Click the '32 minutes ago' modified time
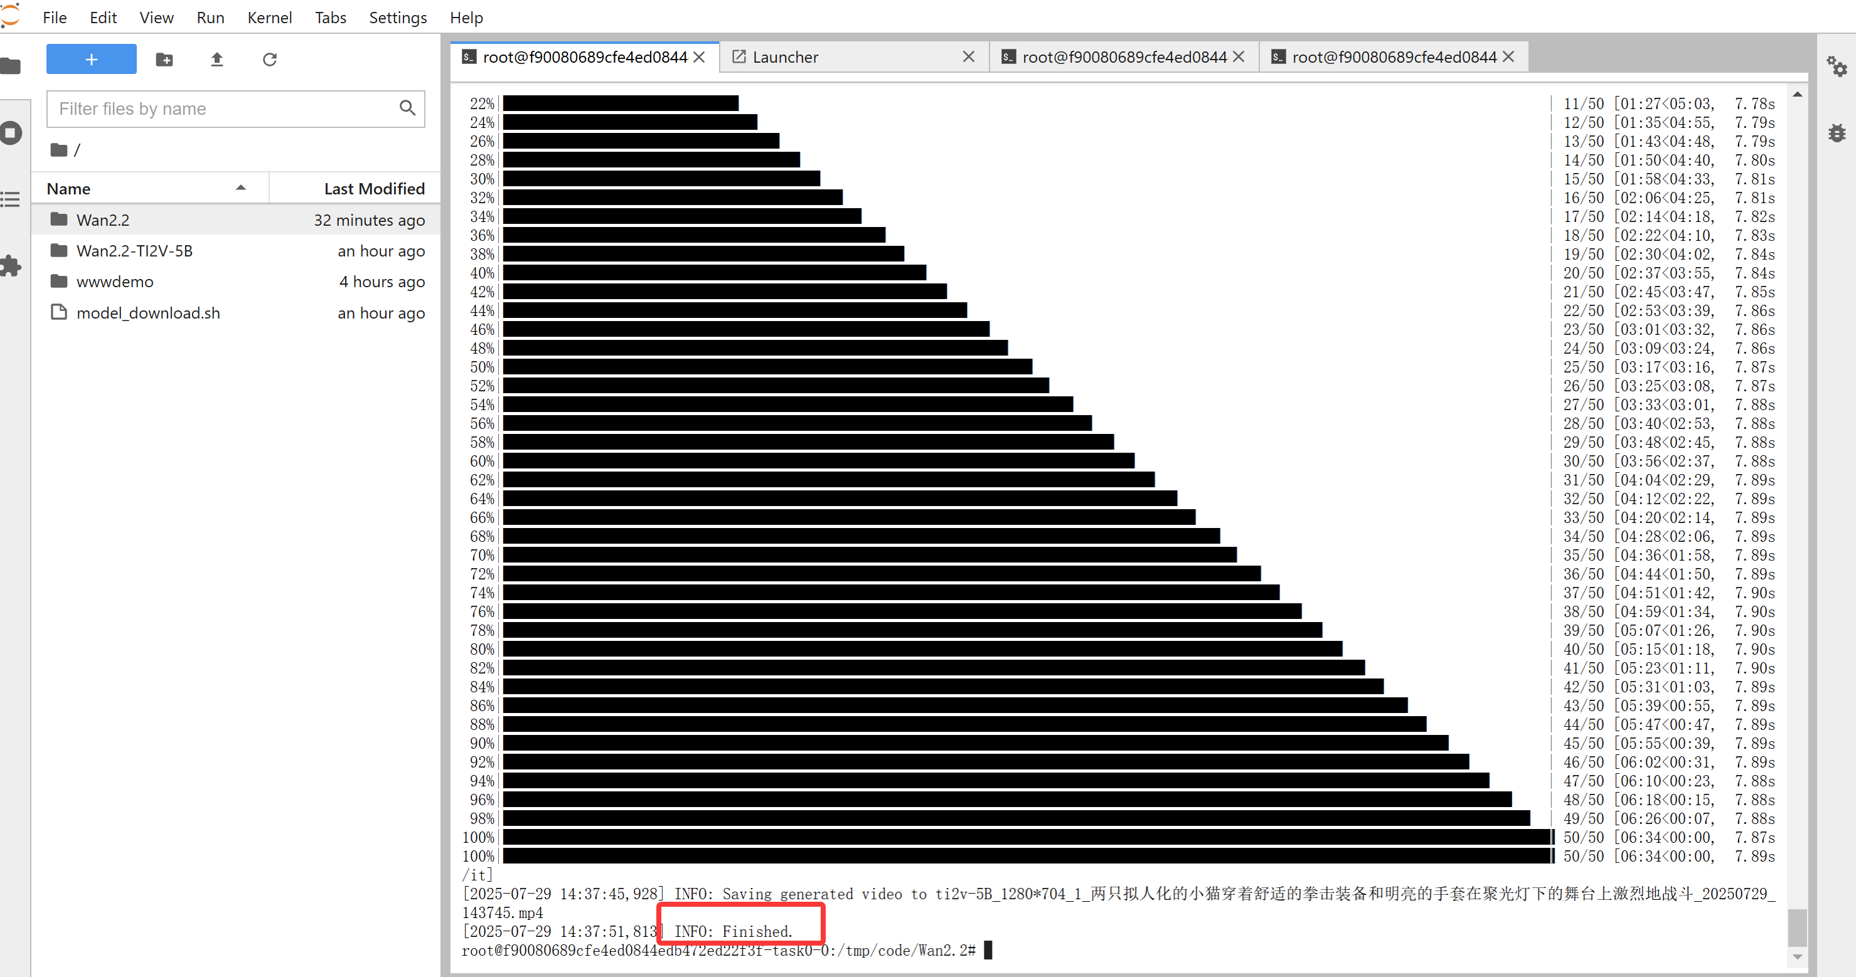1856x977 pixels. [369, 220]
